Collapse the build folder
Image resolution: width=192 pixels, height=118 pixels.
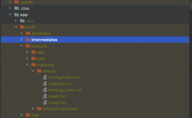pyautogui.click(x=16, y=27)
